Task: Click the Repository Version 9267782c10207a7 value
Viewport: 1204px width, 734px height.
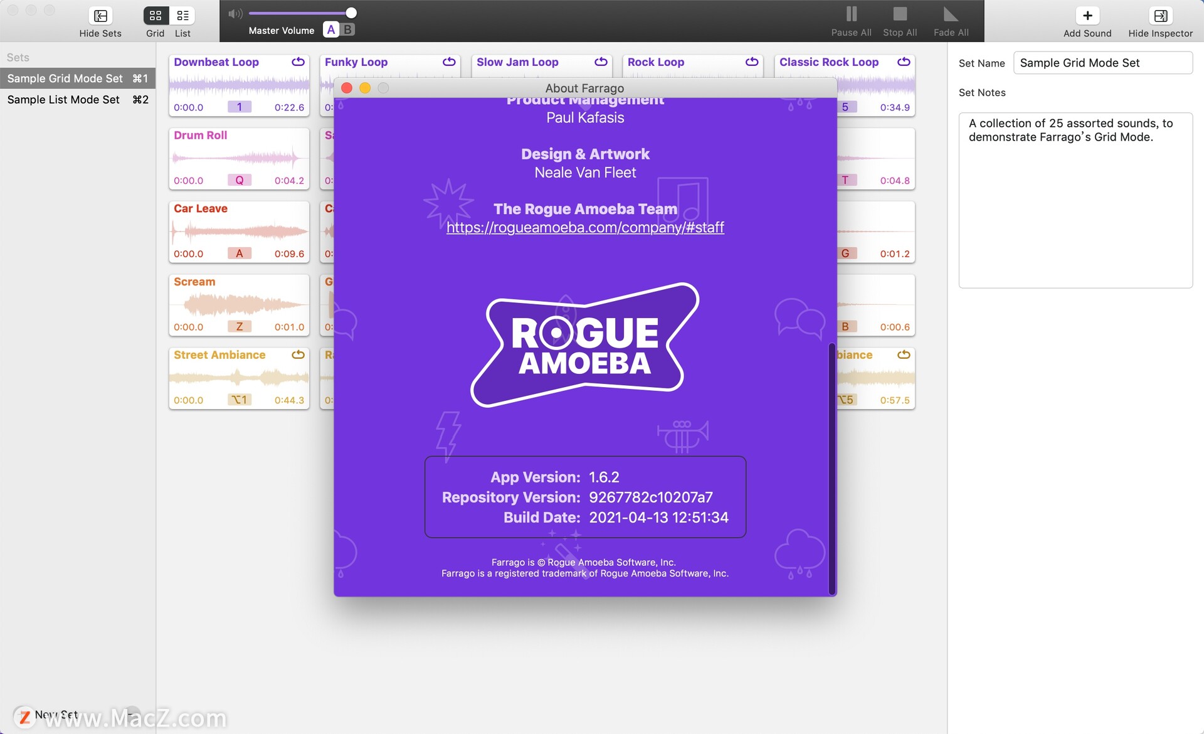Action: 651,497
